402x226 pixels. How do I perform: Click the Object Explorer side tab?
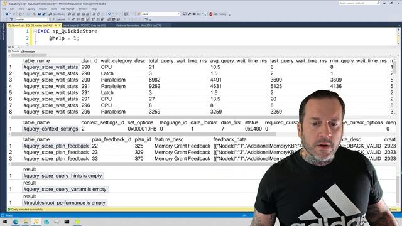click(3, 31)
